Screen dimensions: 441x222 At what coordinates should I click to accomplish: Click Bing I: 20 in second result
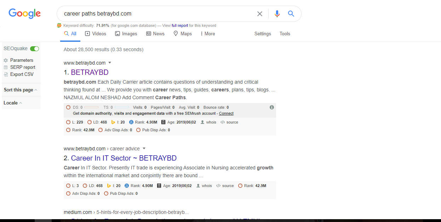pos(114,186)
